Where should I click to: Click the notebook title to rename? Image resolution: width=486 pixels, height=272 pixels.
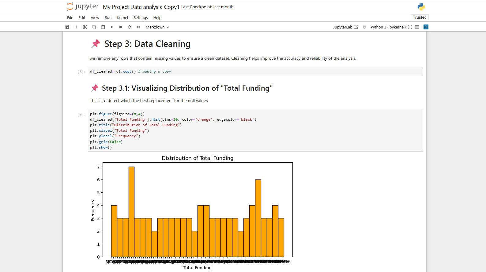point(141,7)
